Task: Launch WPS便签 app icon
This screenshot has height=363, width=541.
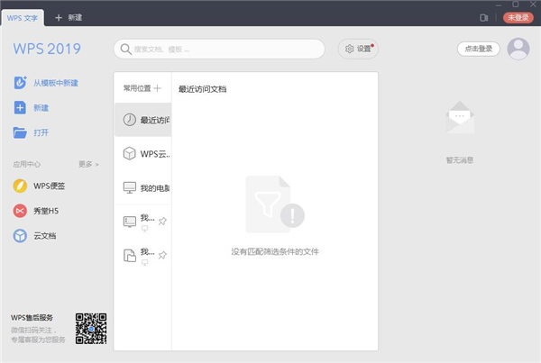Action: (20, 186)
